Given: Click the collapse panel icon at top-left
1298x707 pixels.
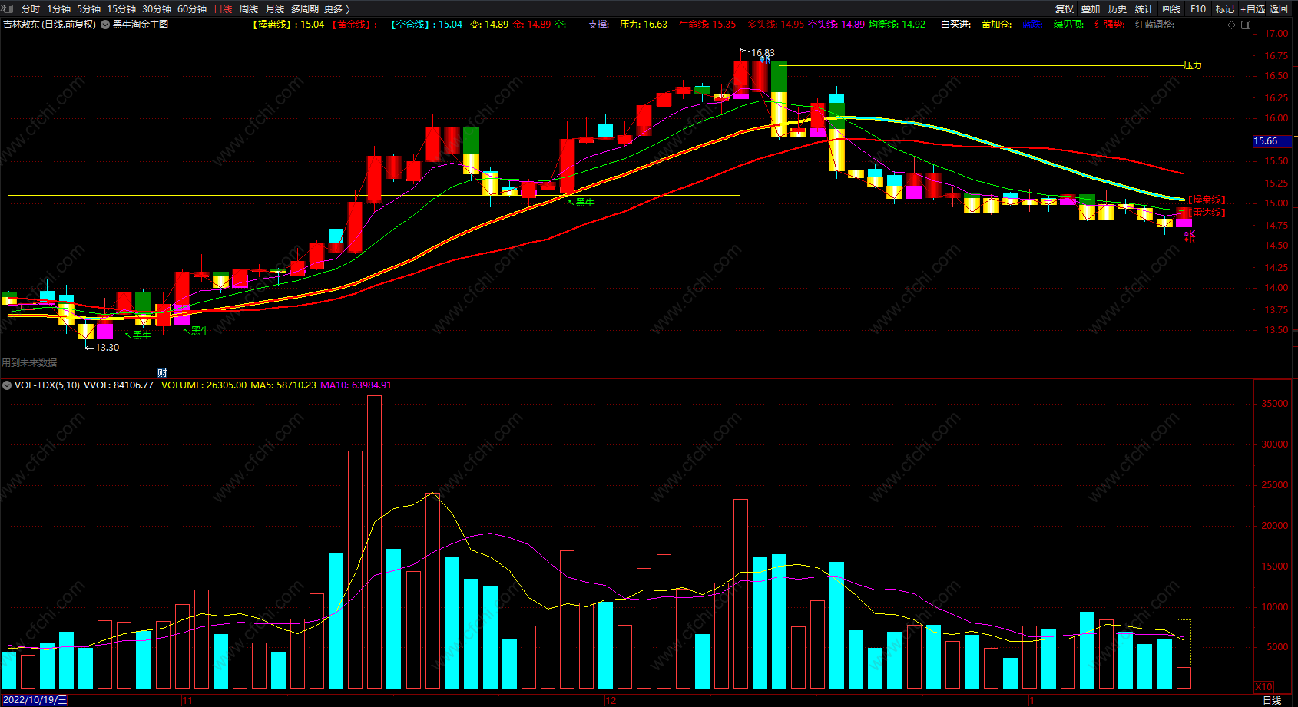Looking at the screenshot, I should coord(8,8).
